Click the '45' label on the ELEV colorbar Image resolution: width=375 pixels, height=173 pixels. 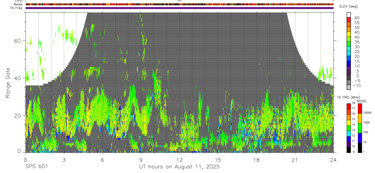[357, 32]
